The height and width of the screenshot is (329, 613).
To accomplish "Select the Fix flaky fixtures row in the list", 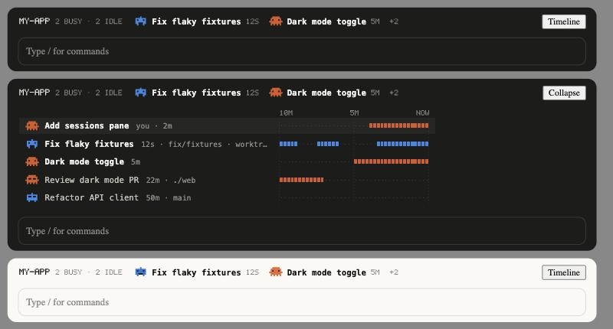I will click(x=227, y=144).
